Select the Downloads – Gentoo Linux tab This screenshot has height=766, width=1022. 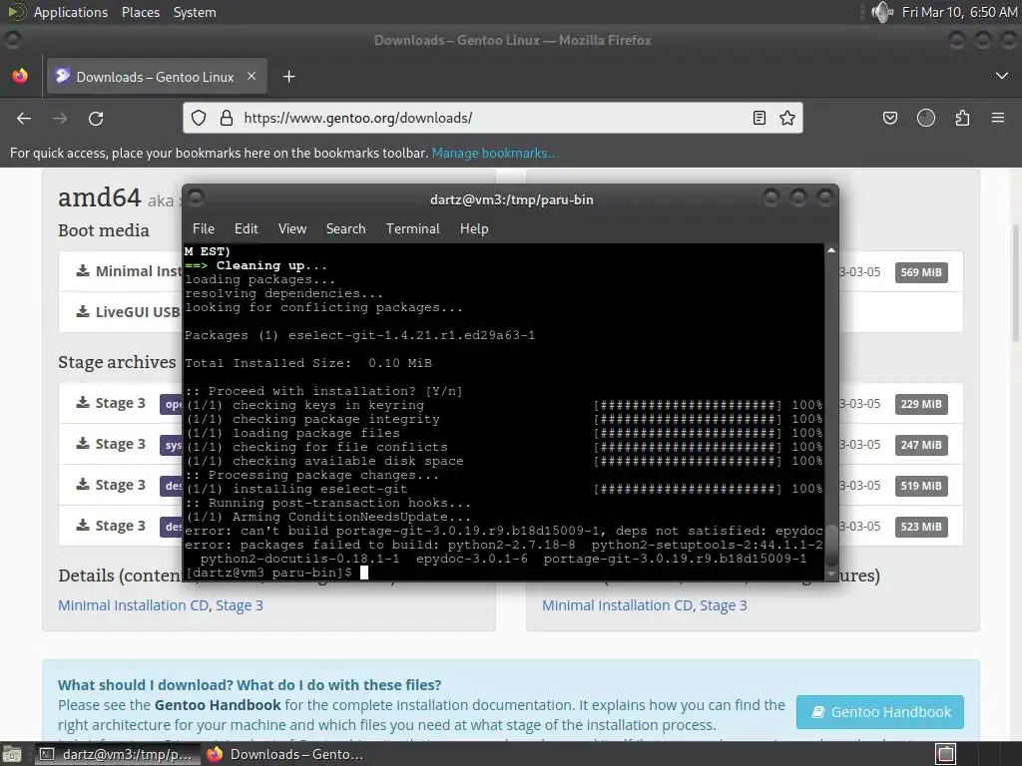coord(157,77)
